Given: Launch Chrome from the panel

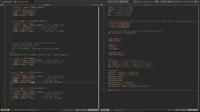Looking at the screenshot, I should pos(109,1).
